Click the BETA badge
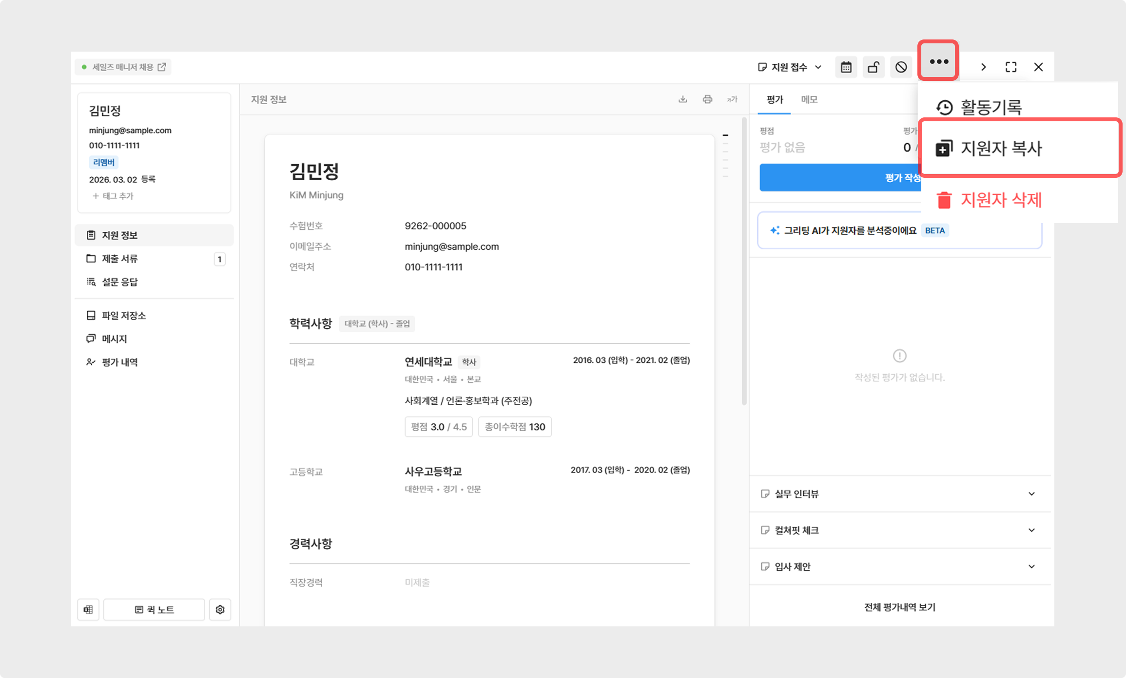This screenshot has height=678, width=1126. tap(935, 231)
